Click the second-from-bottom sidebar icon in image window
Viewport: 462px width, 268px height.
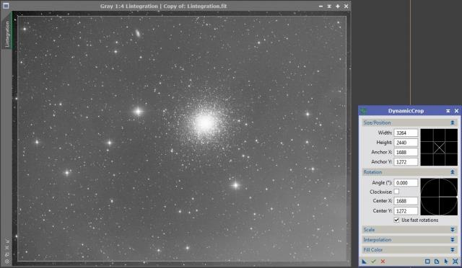[x=7, y=254]
